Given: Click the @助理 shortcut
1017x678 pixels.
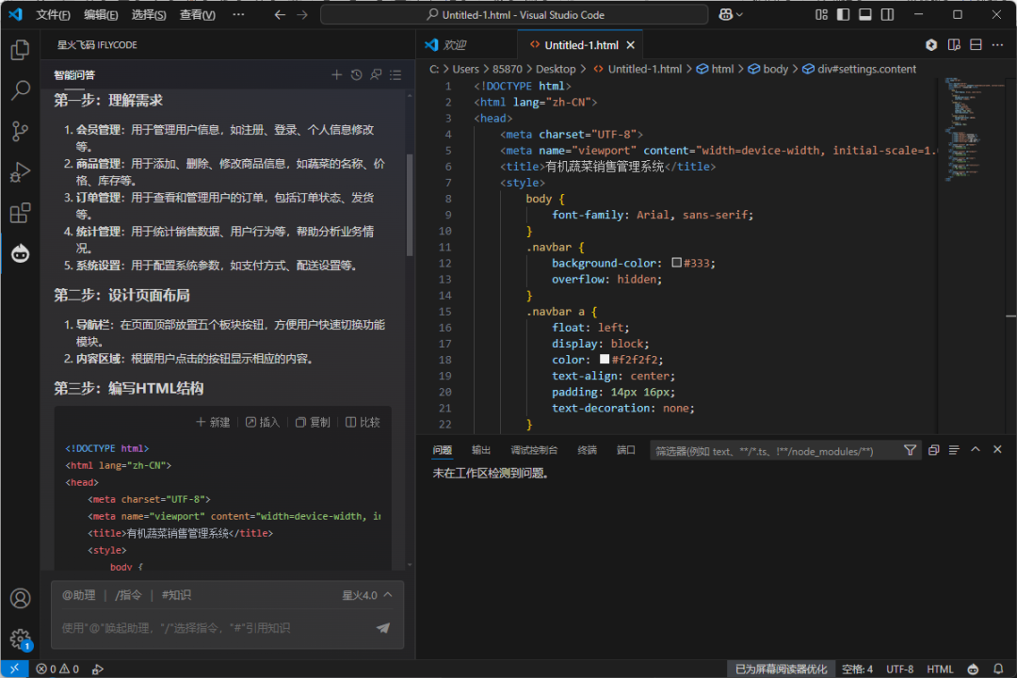Looking at the screenshot, I should pyautogui.click(x=78, y=595).
